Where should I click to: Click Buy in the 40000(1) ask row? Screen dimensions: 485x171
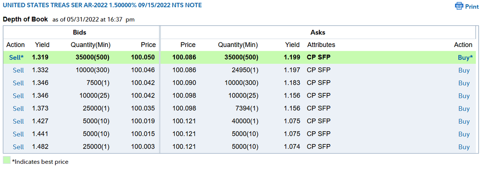pos(464,121)
